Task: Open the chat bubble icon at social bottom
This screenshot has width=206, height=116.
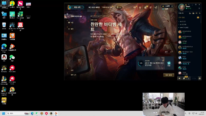Action: pyautogui.click(x=179, y=78)
